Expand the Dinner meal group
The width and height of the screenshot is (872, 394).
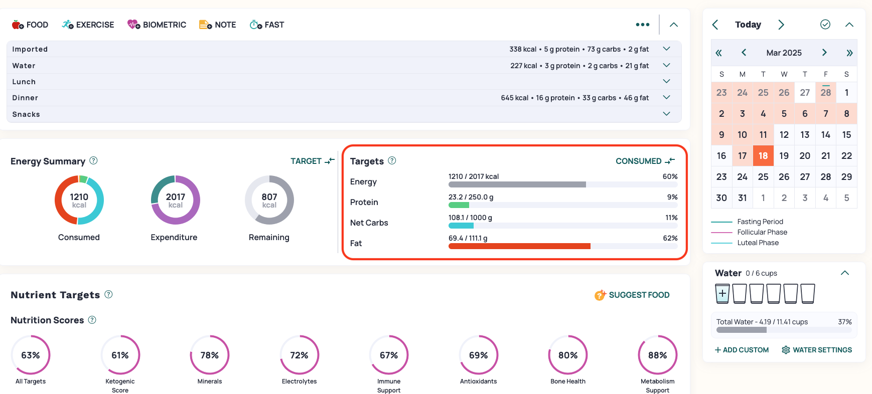tap(666, 98)
